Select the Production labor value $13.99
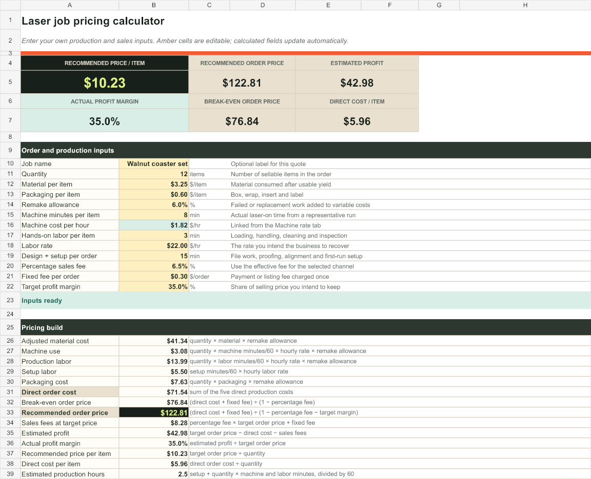The image size is (591, 479). pyautogui.click(x=154, y=361)
